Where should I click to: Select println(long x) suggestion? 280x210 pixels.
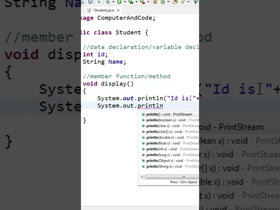tap(170, 155)
